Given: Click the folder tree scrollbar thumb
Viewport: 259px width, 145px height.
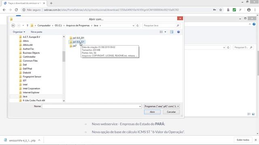Looking at the screenshot, I should (x=64, y=56).
